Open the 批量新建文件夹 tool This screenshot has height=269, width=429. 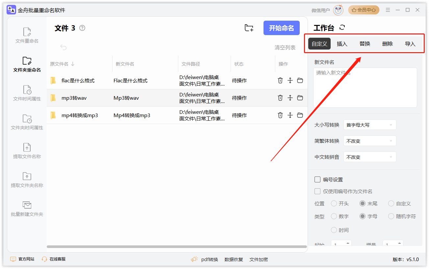click(x=26, y=208)
